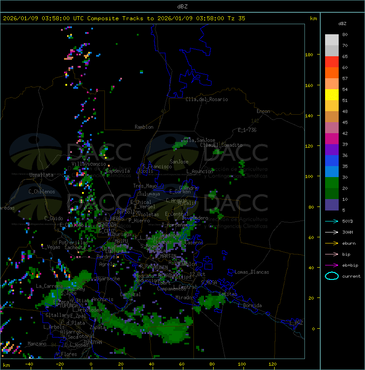
Task: Pick the bright green swatch below 30
Action: 332,183
